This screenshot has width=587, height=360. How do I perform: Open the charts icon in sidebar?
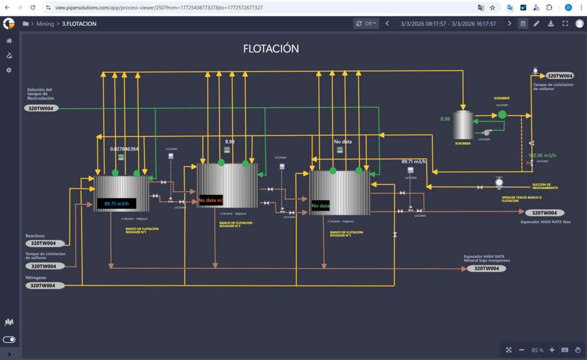9,322
